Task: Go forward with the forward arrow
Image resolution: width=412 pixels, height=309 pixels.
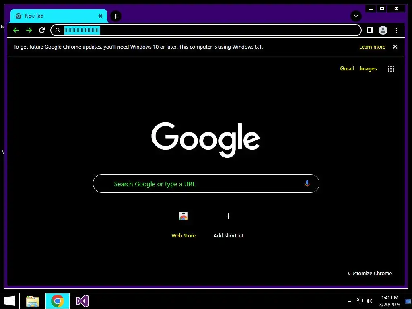Action: [29, 30]
